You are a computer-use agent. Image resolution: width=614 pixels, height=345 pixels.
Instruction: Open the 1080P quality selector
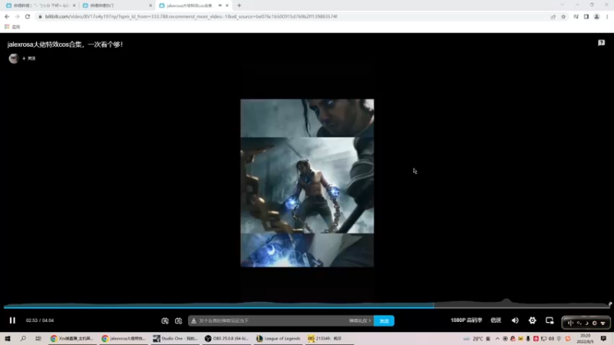coord(466,320)
